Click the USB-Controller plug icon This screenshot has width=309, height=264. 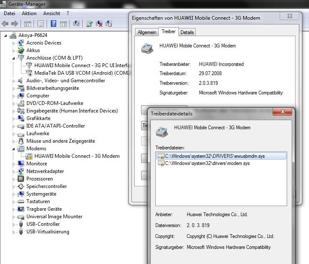coord(21,224)
